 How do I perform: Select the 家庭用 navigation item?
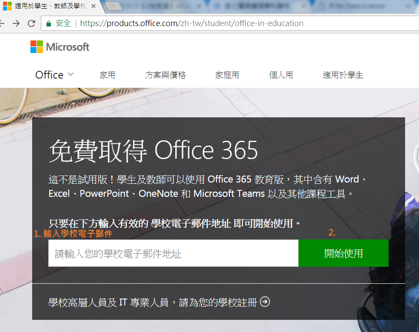(227, 75)
